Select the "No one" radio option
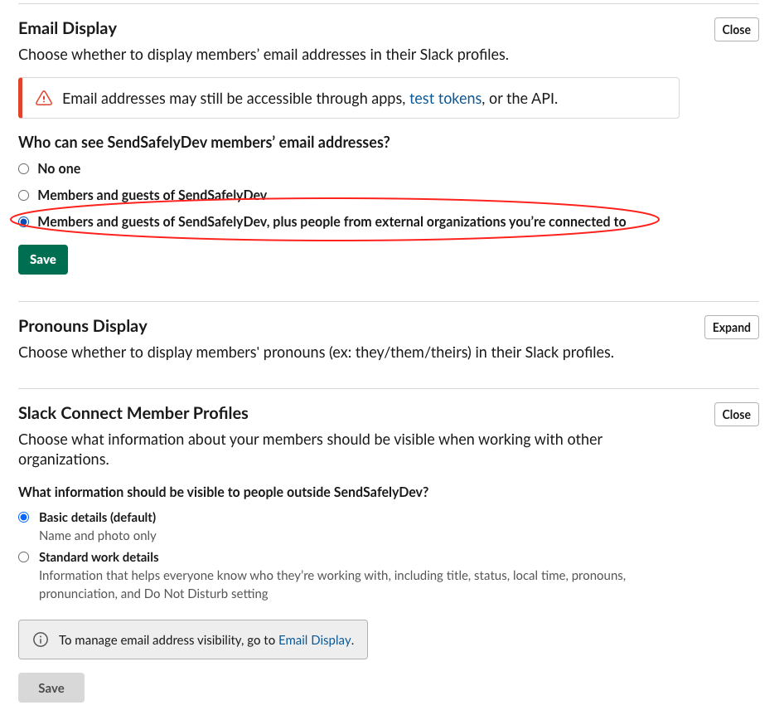 tap(24, 169)
